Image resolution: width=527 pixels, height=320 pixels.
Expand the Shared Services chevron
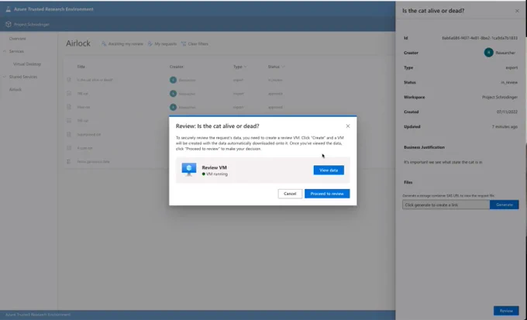(x=5, y=77)
